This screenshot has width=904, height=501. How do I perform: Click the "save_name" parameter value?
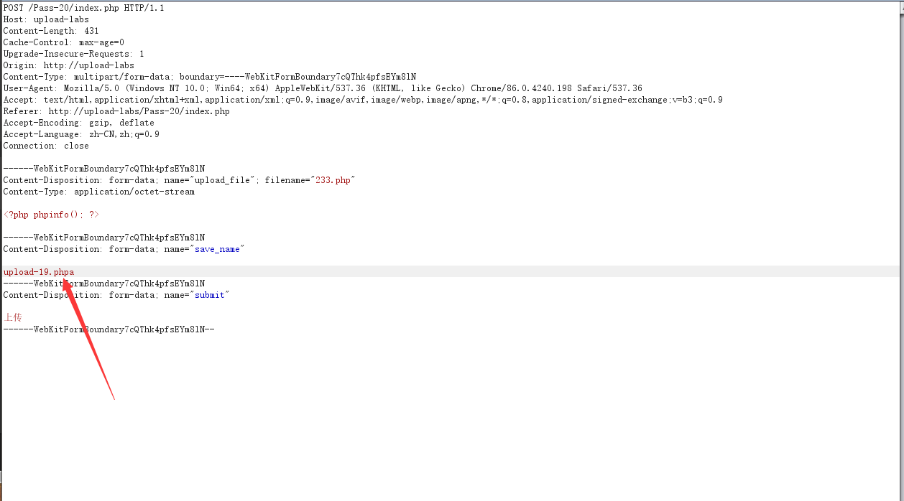[x=219, y=249]
